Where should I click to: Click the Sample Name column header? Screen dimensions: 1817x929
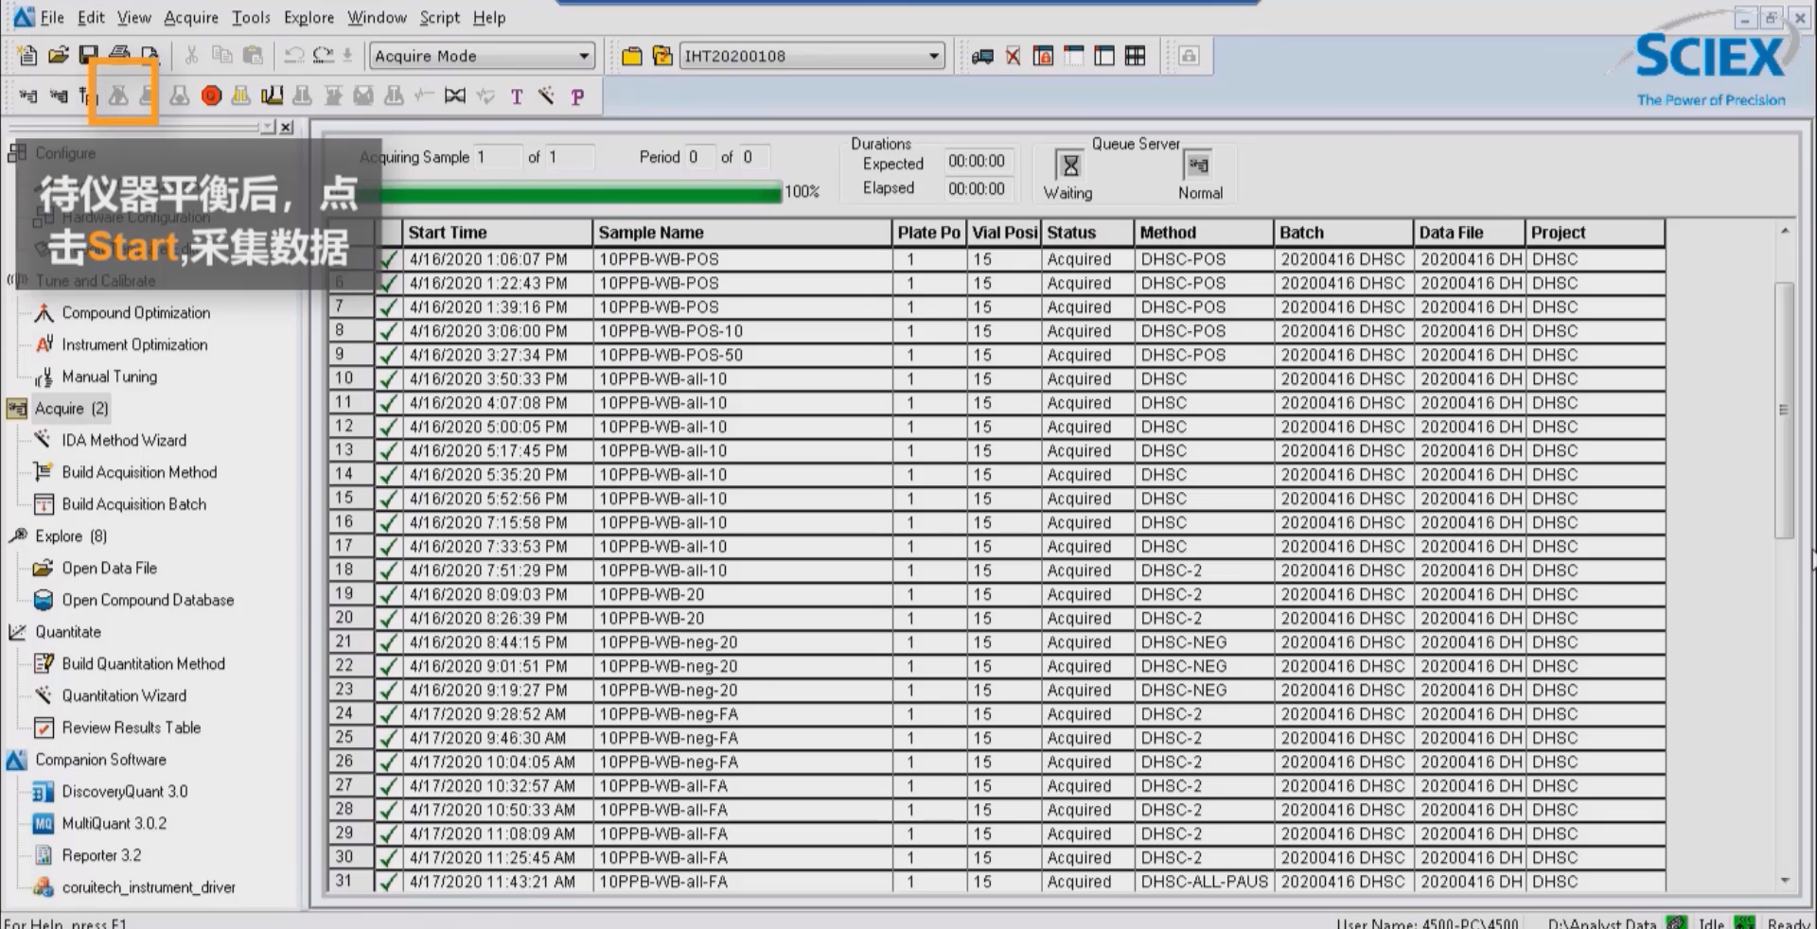[x=651, y=233]
